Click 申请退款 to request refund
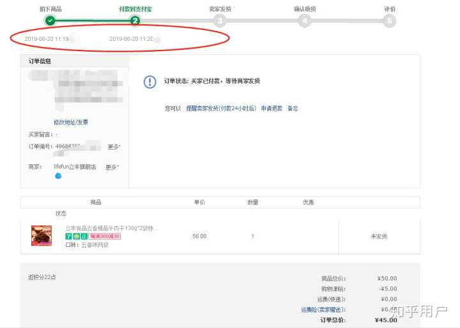This screenshot has height=328, width=460. [x=272, y=109]
